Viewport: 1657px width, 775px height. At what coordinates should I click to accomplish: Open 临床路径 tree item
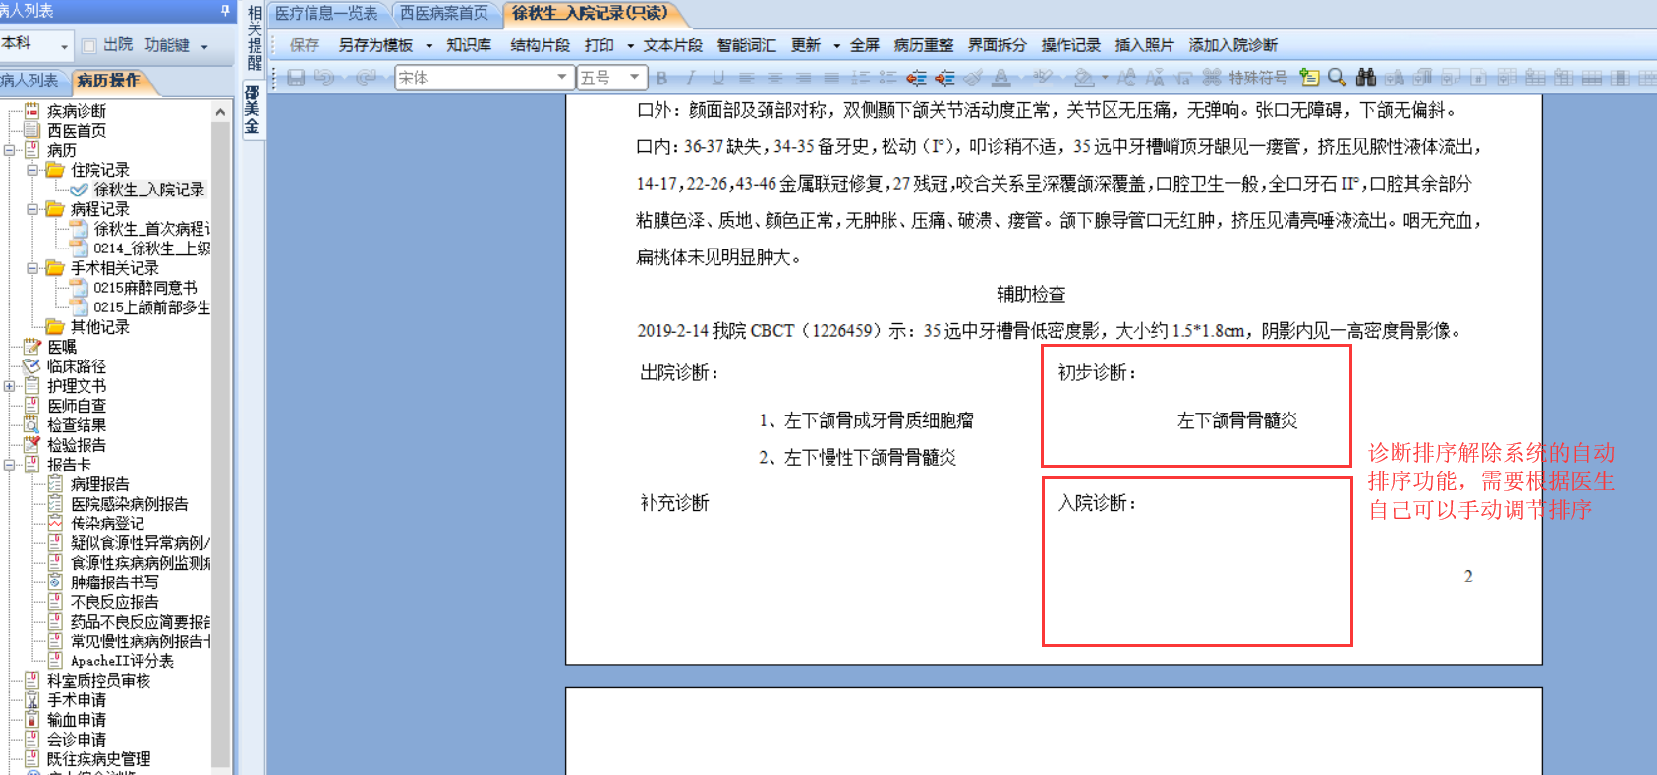coord(77,366)
